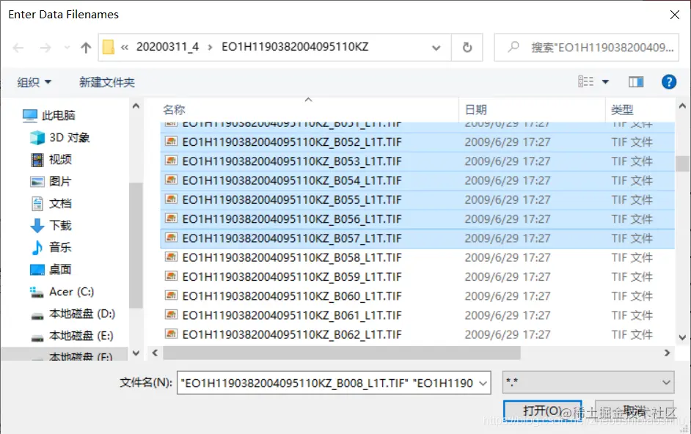Click TIF icon of B054 file
The height and width of the screenshot is (434, 691).
[171, 180]
